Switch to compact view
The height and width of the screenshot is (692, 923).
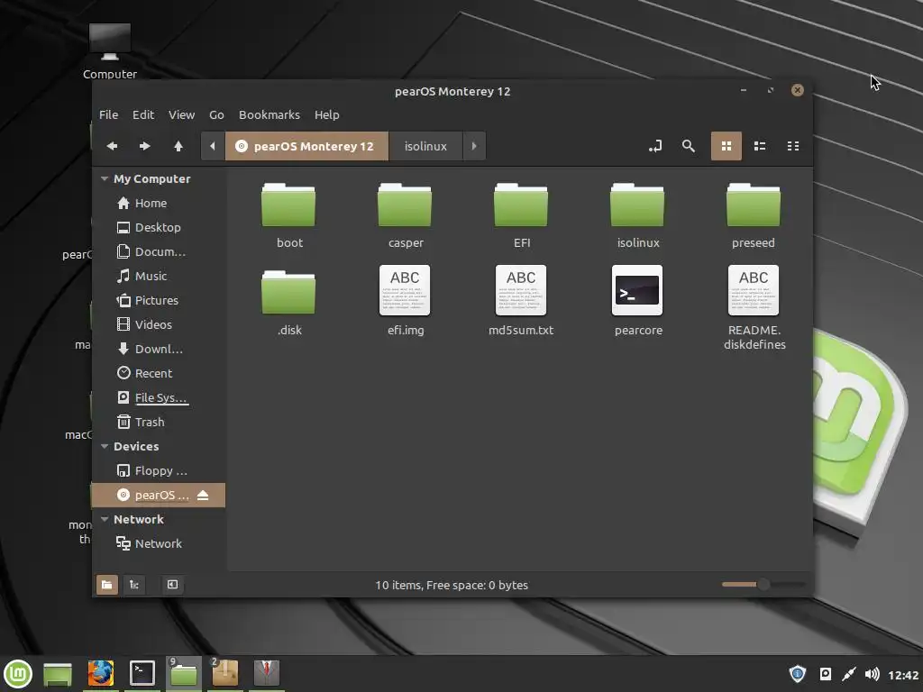793,146
